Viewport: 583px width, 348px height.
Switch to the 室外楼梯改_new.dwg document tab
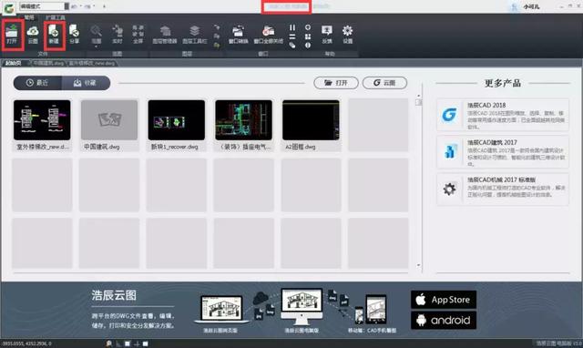92,63
